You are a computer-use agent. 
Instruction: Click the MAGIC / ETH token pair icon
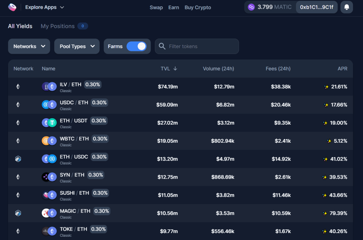tap(49, 213)
